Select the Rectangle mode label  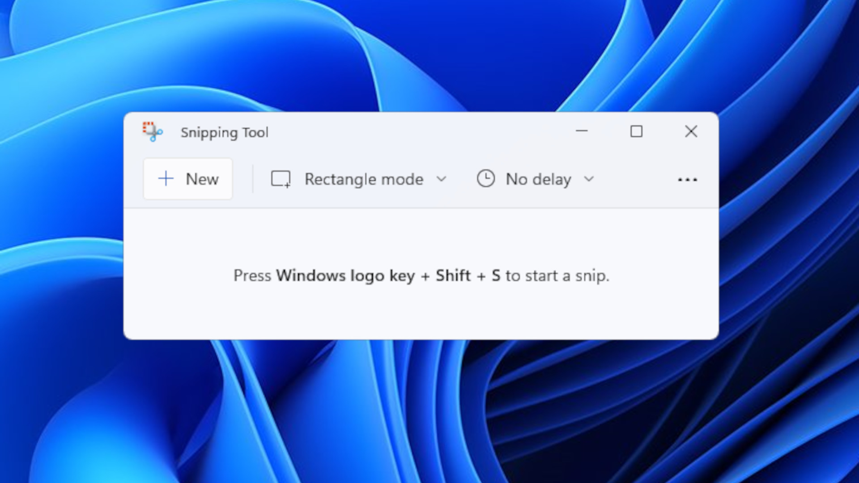pos(364,179)
